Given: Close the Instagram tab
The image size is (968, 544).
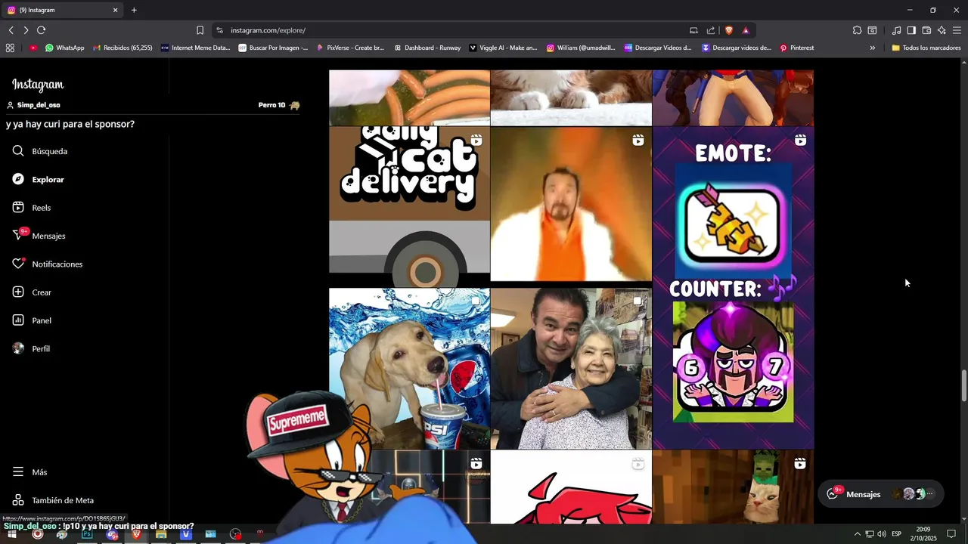Looking at the screenshot, I should point(115,10).
